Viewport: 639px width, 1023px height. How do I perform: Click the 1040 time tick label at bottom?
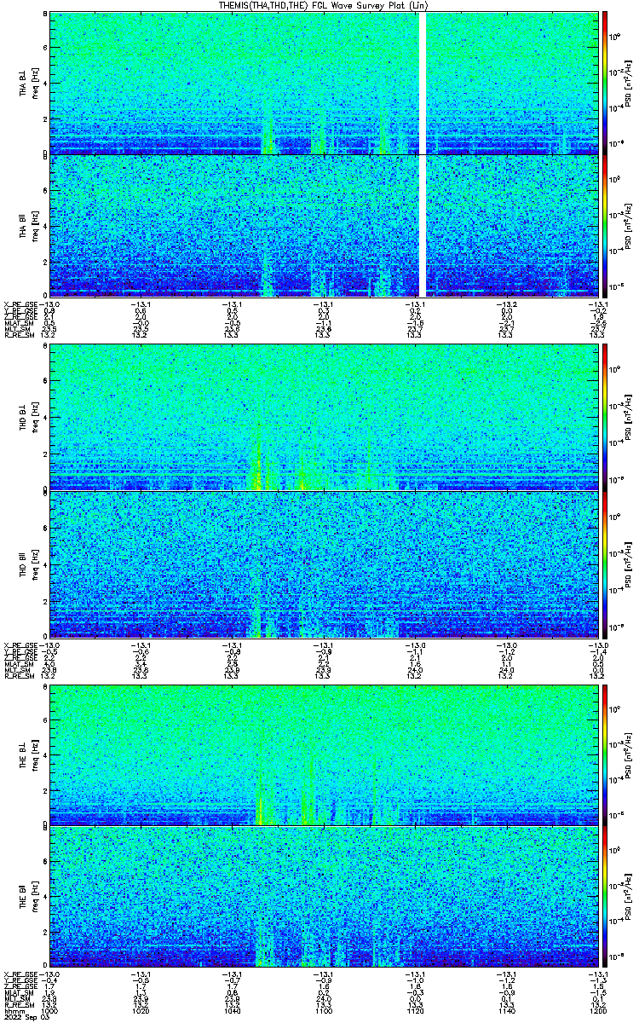tap(232, 1010)
